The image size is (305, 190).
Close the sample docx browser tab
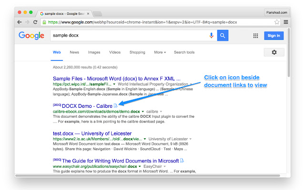click(88, 14)
